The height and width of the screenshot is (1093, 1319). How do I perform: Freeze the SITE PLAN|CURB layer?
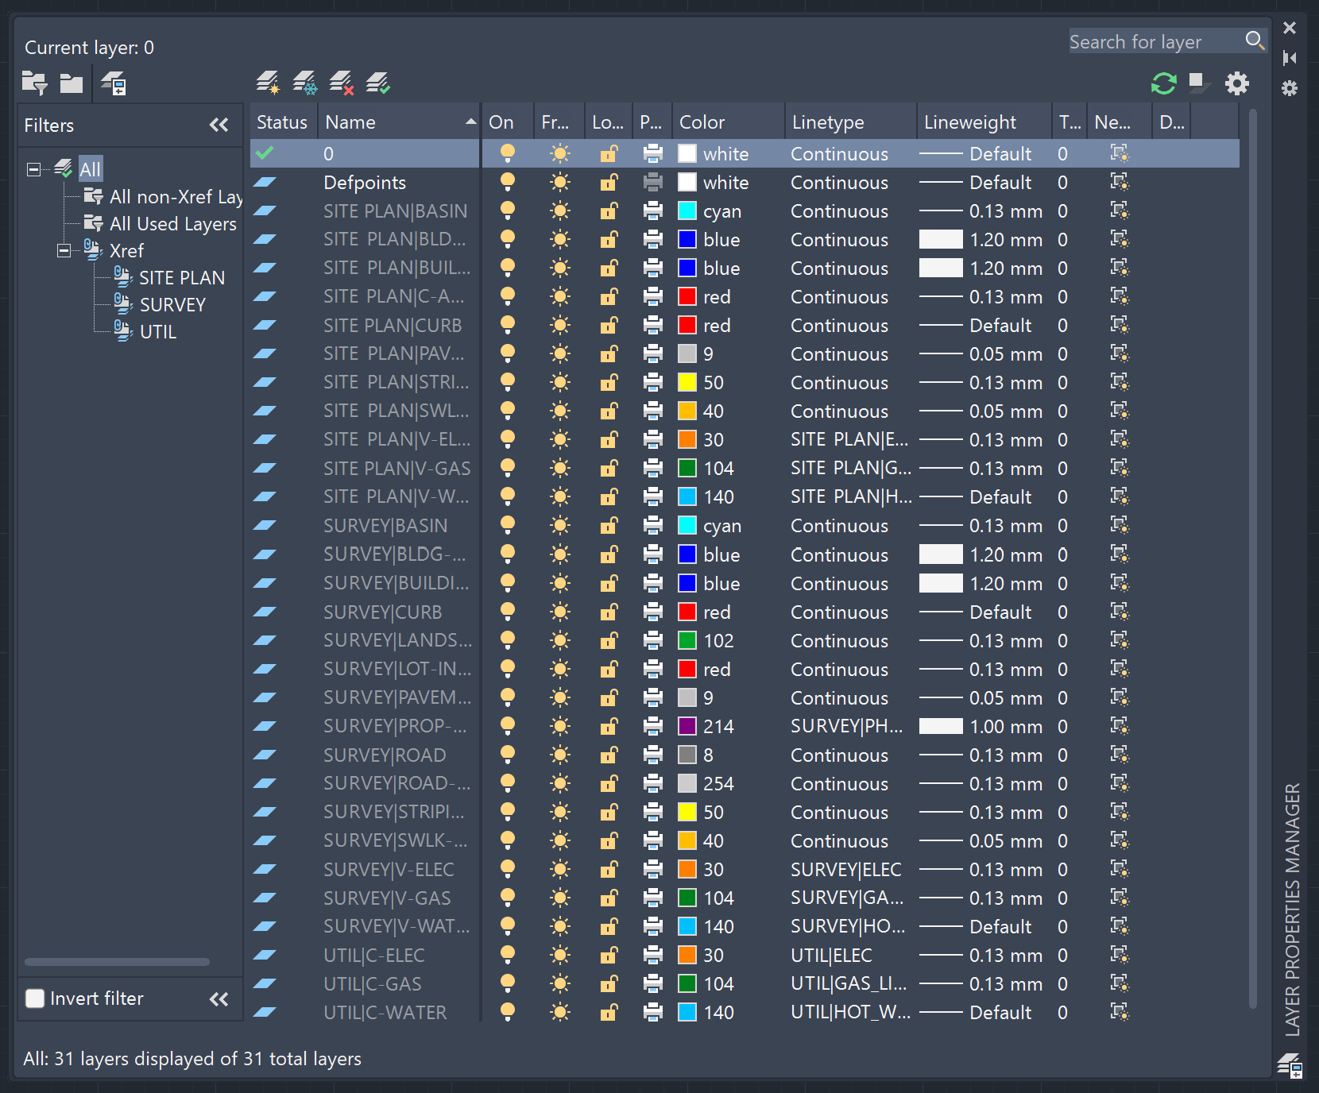(560, 325)
